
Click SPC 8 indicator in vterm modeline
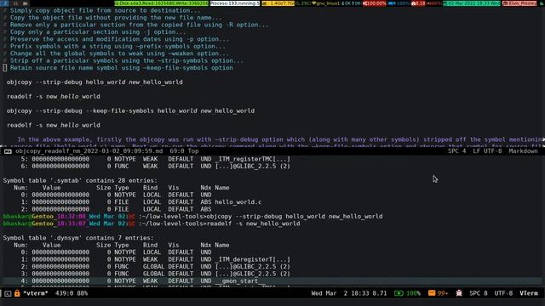[x=479, y=293]
